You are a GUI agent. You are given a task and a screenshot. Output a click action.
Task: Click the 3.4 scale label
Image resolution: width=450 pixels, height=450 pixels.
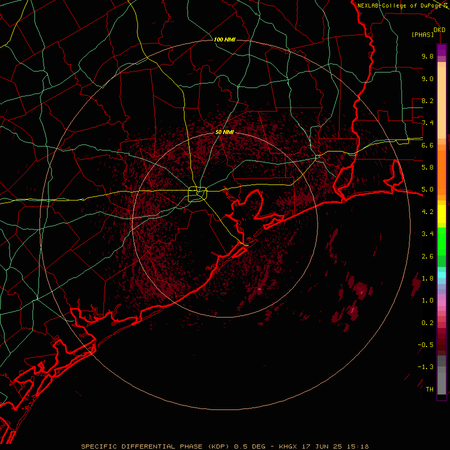coord(427,234)
